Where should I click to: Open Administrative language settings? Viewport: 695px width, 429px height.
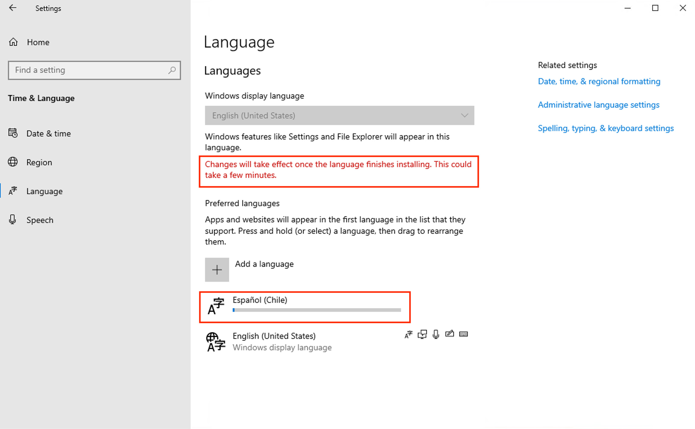coord(599,105)
